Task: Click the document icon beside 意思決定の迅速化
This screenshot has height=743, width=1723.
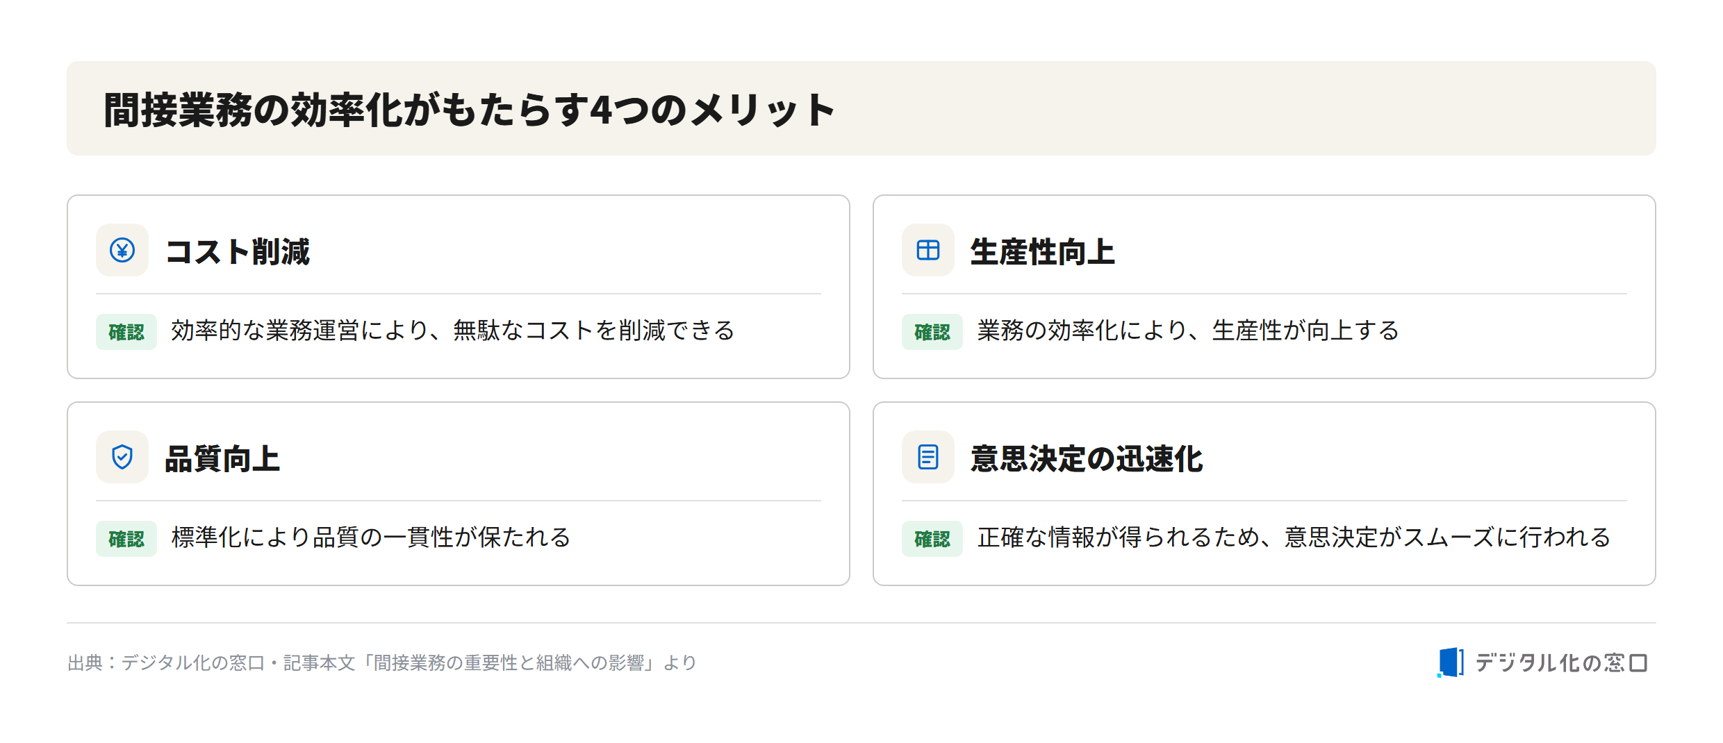Action: 928,457
